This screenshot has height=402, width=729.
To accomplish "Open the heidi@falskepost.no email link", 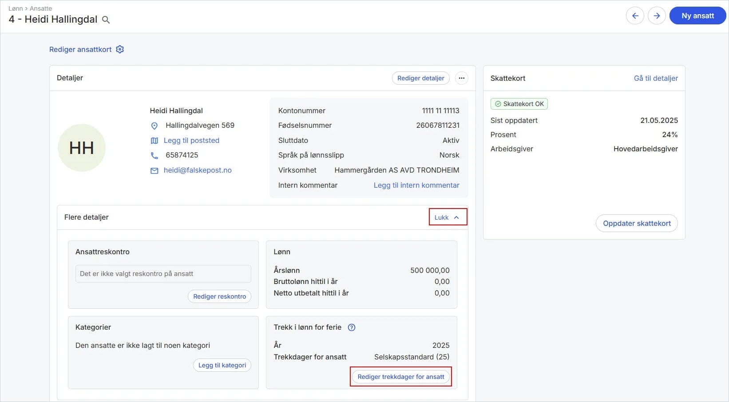I will pos(198,170).
